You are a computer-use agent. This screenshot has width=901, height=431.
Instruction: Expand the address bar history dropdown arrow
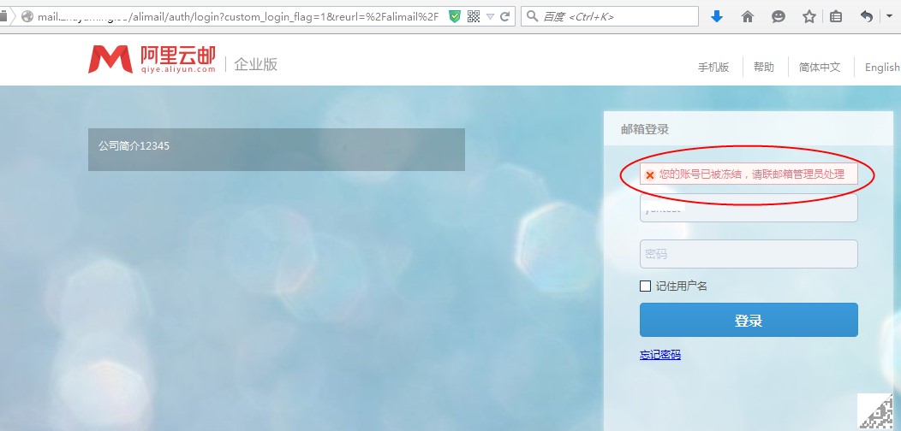[x=490, y=16]
